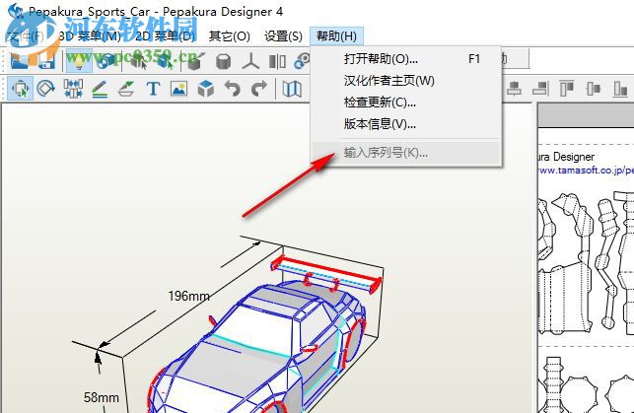Screen dimensions: 634x413
Task: Select the Join/Disjoin faces tool
Action: point(73,88)
